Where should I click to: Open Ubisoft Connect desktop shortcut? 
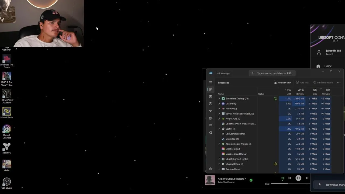pyautogui.click(x=7, y=132)
